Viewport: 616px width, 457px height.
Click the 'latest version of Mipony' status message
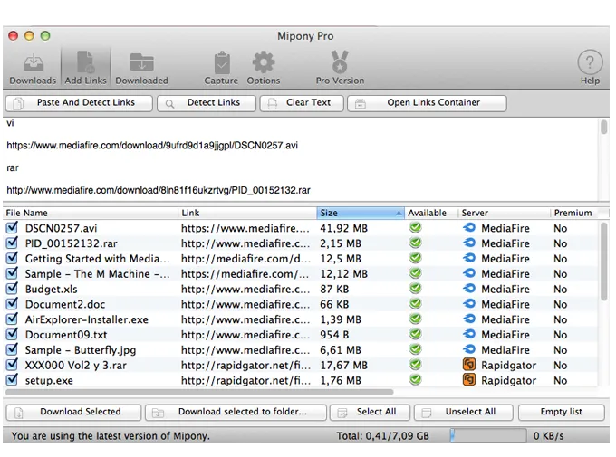(x=111, y=436)
